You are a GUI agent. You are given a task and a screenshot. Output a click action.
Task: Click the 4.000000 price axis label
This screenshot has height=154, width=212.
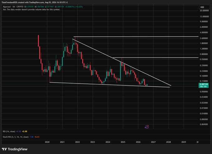click(204, 32)
